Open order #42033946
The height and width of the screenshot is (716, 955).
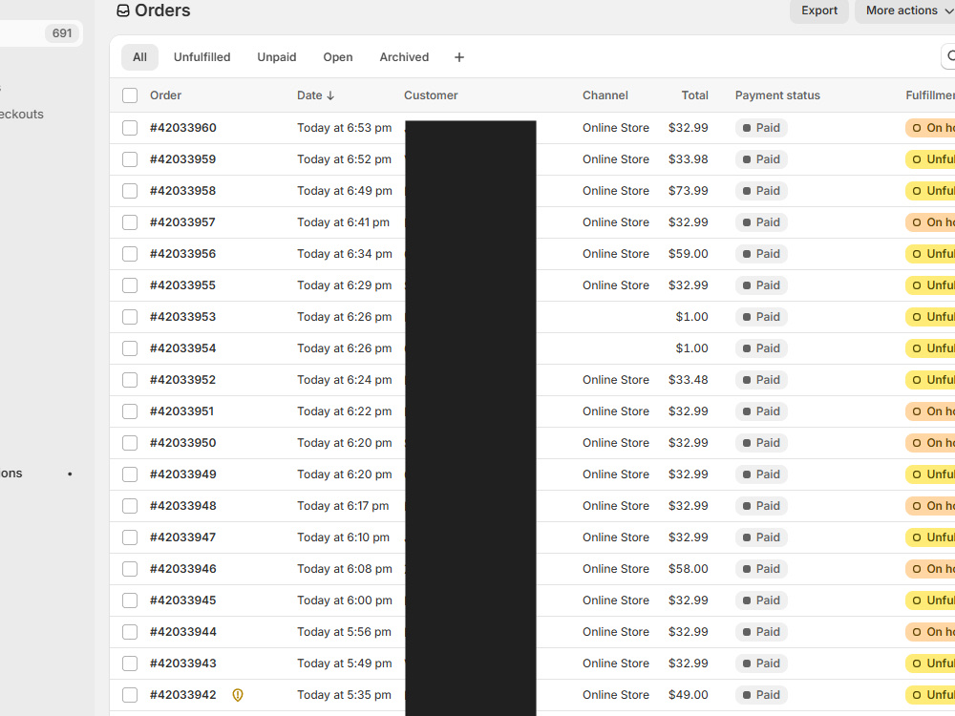(183, 569)
